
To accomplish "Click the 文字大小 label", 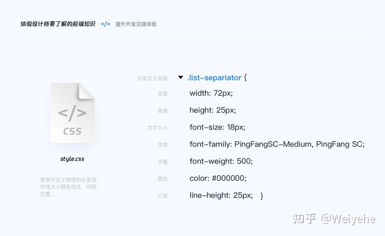I will 157,128.
